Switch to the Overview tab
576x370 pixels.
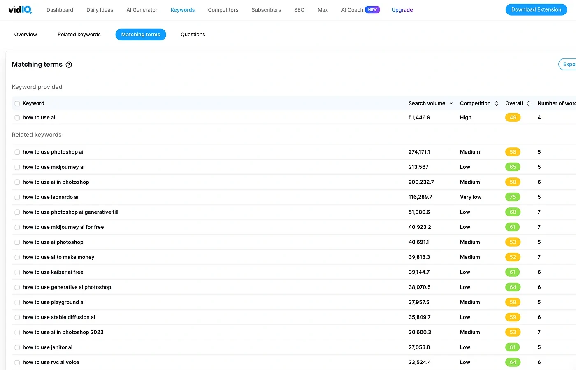pyautogui.click(x=26, y=35)
